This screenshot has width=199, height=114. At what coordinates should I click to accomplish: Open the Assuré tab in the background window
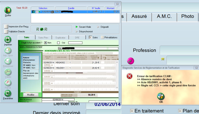[x=139, y=16]
